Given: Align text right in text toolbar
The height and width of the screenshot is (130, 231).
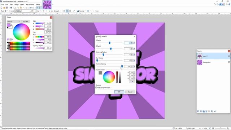Looking at the screenshot, I should pos(70,11).
